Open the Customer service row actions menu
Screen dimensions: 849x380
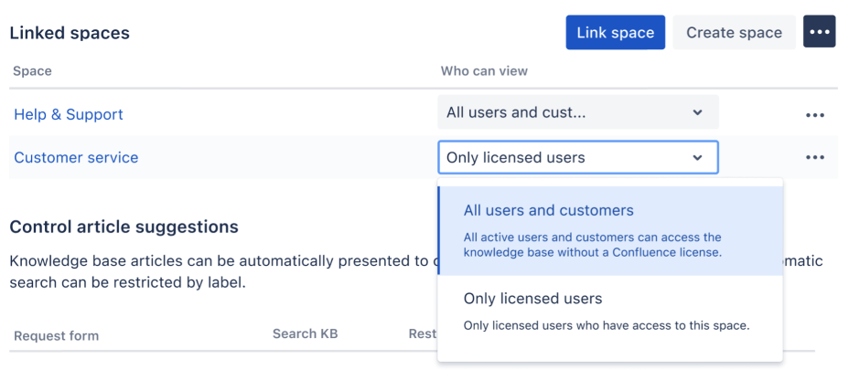click(814, 158)
